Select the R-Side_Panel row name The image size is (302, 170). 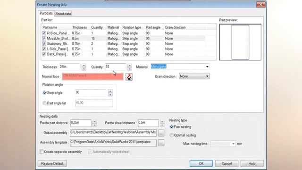(x=59, y=33)
